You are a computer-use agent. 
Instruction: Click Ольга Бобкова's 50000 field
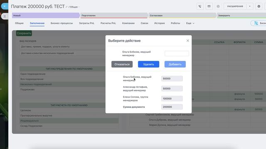[x=172, y=79]
